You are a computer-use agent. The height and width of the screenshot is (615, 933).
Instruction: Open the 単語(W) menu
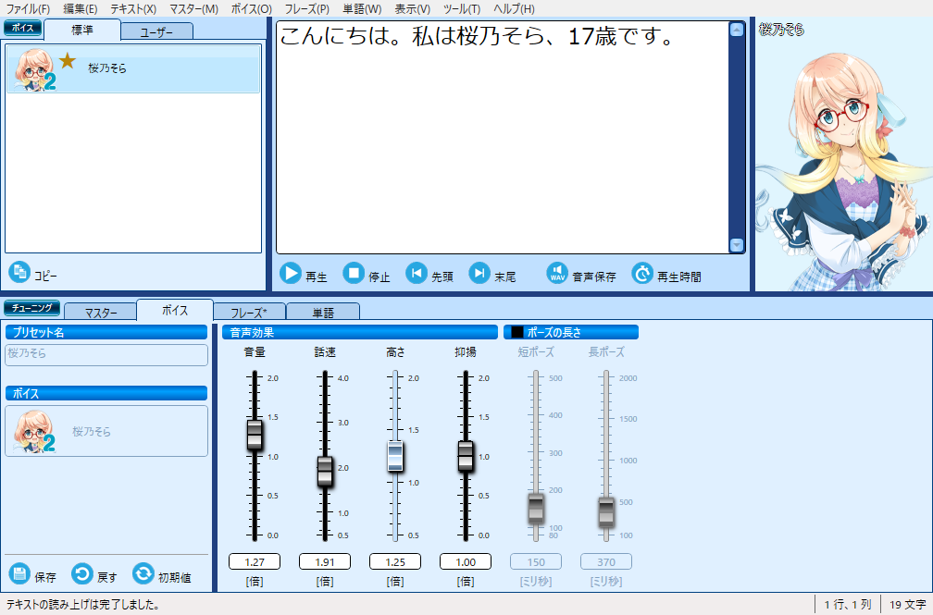(x=362, y=9)
